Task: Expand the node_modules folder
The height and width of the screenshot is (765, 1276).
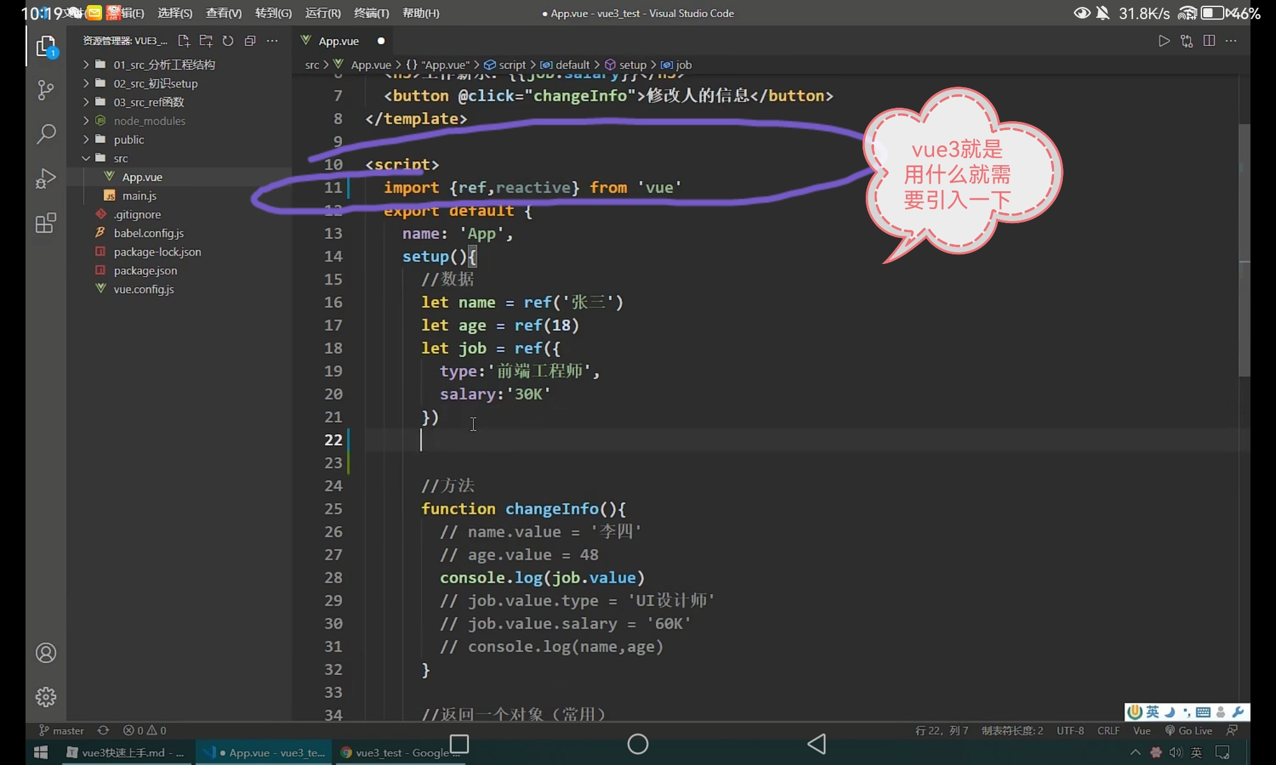Action: [149, 120]
